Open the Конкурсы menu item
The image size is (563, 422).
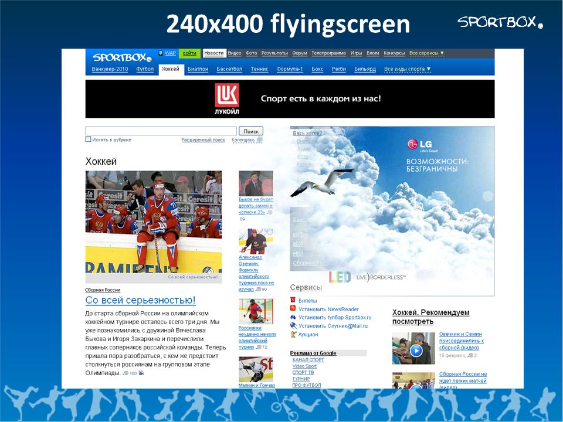point(394,53)
